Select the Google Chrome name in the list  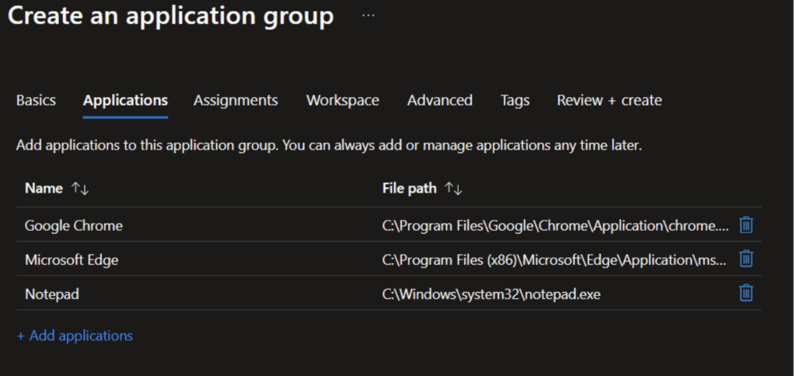click(74, 225)
